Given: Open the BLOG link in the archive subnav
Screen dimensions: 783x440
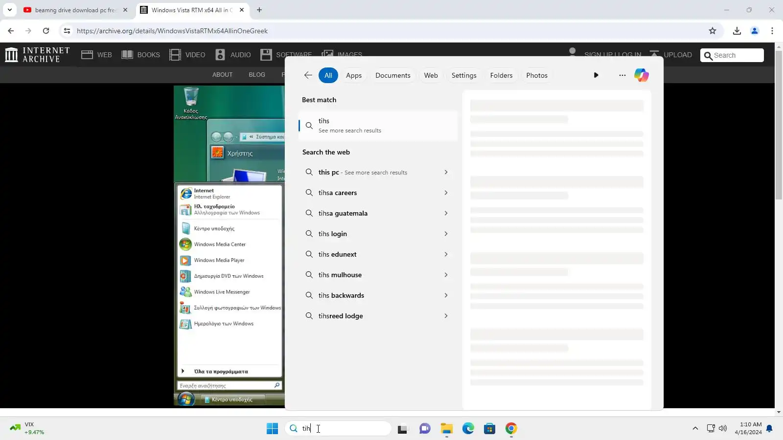Looking at the screenshot, I should (257, 75).
